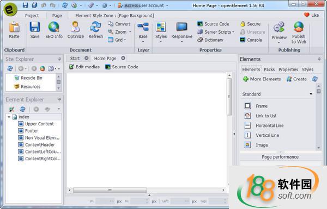Close the Home Page tab

pos(123,58)
